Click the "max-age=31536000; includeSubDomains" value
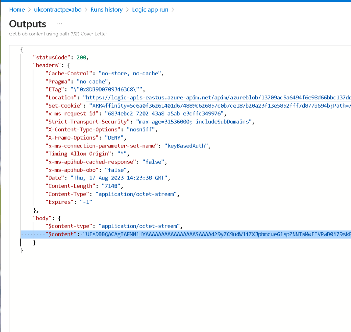351x332 pixels. pos(194,122)
